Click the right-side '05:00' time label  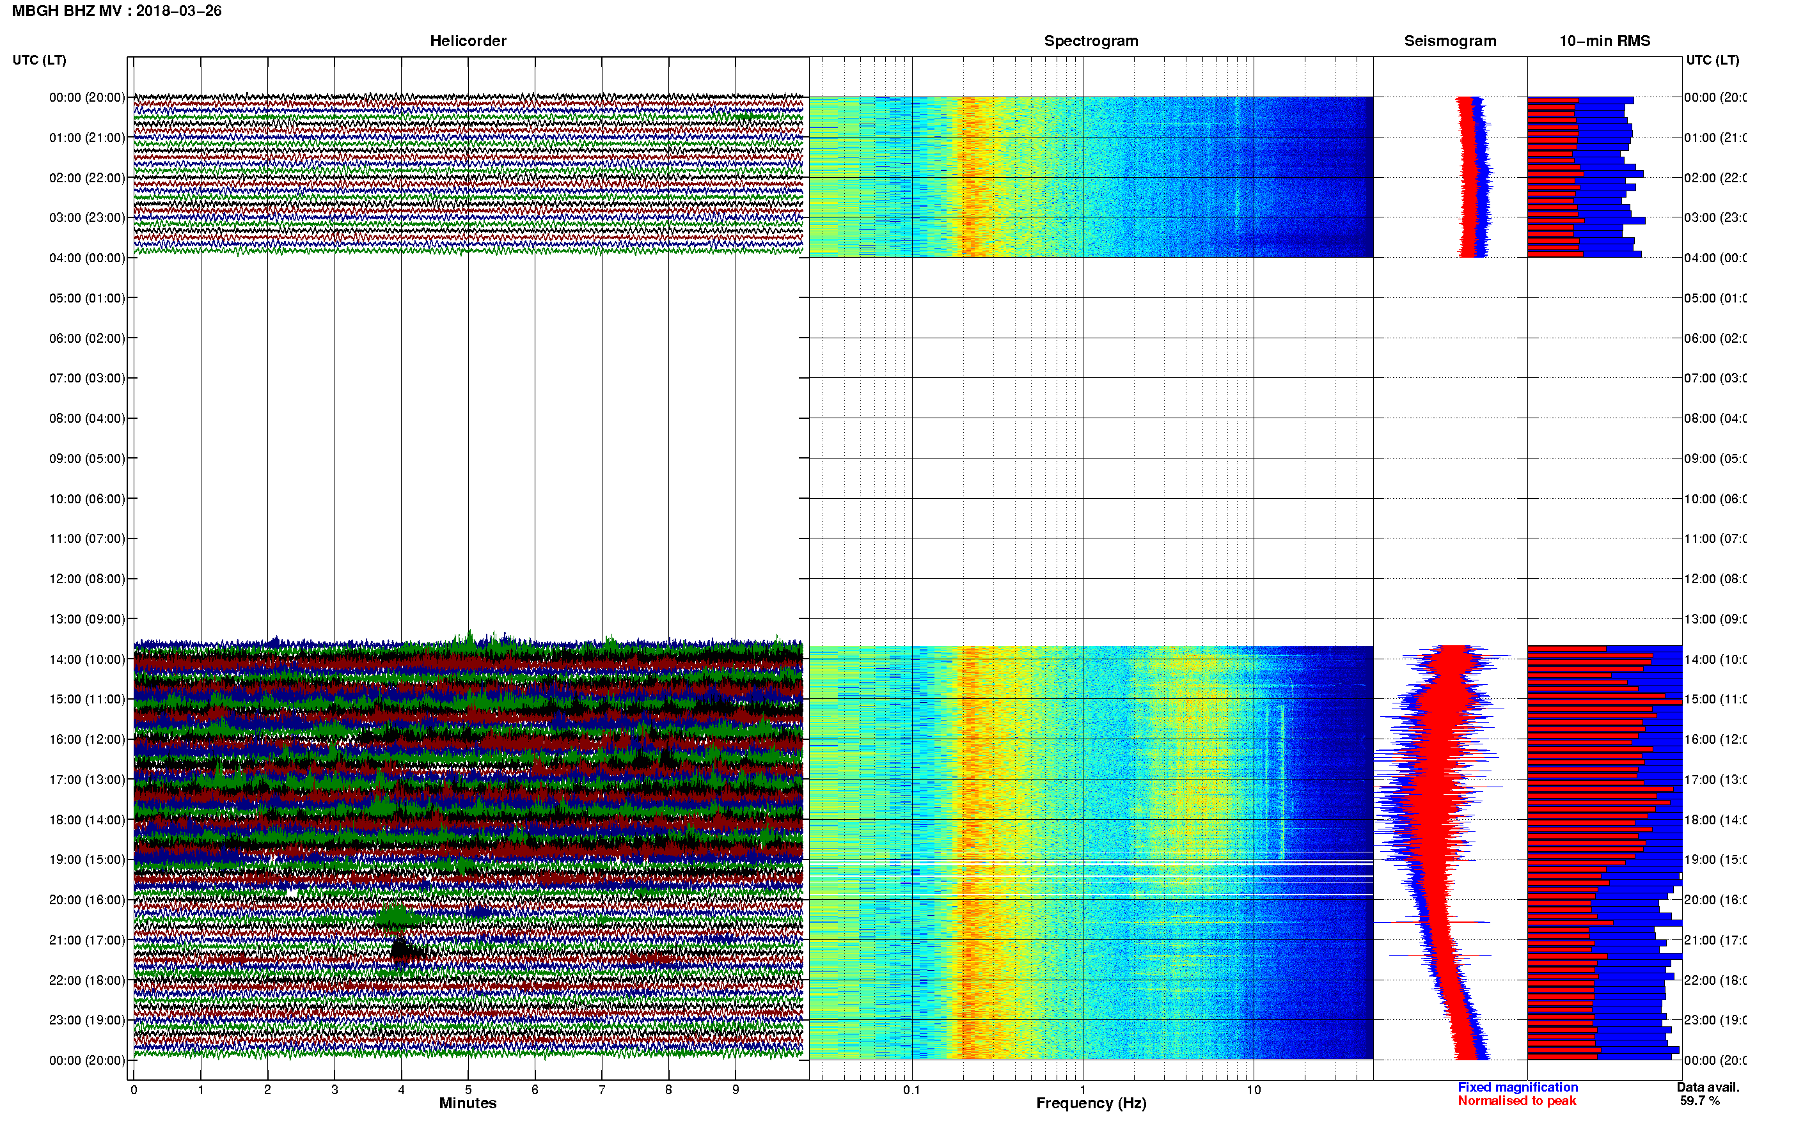coord(1715,298)
